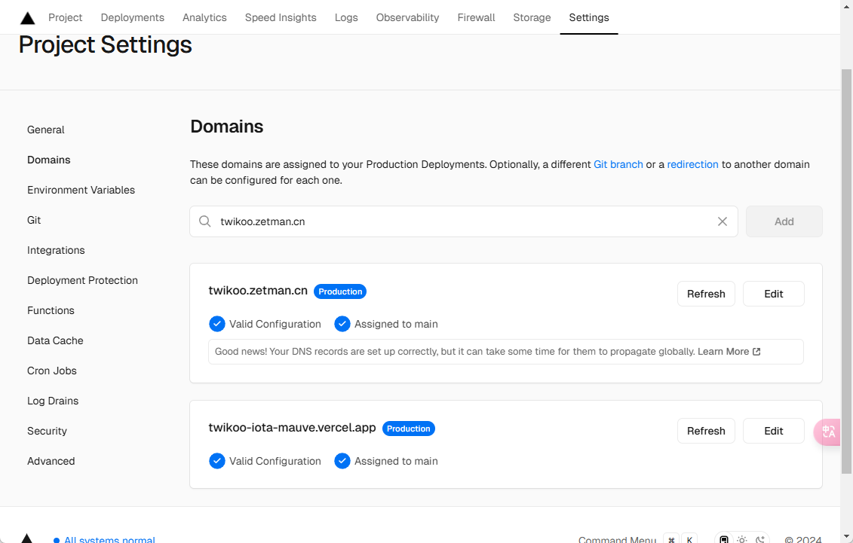Refresh the twikoo.zetman.cn domain
Viewport: 853px width, 543px height.
706,294
